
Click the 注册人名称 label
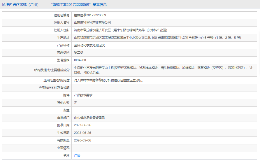point(62,22)
